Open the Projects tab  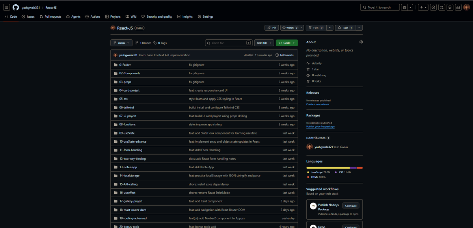coord(113,17)
